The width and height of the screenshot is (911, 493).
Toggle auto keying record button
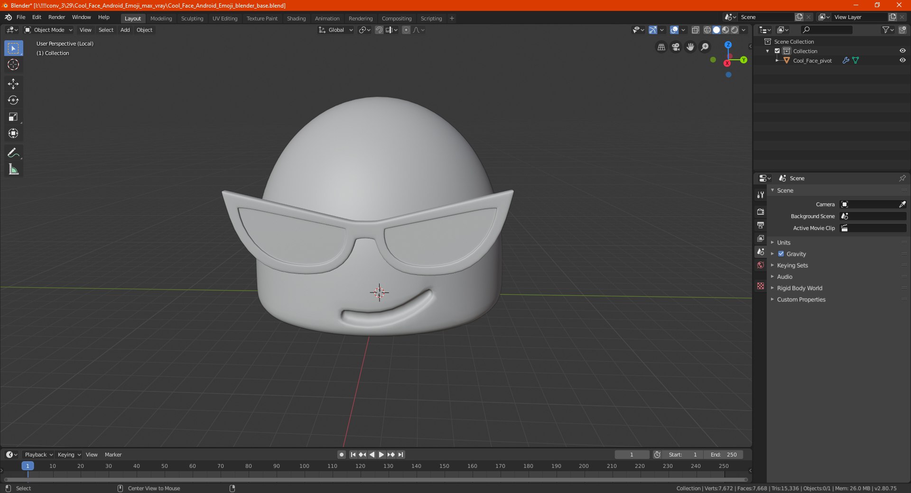[341, 455]
